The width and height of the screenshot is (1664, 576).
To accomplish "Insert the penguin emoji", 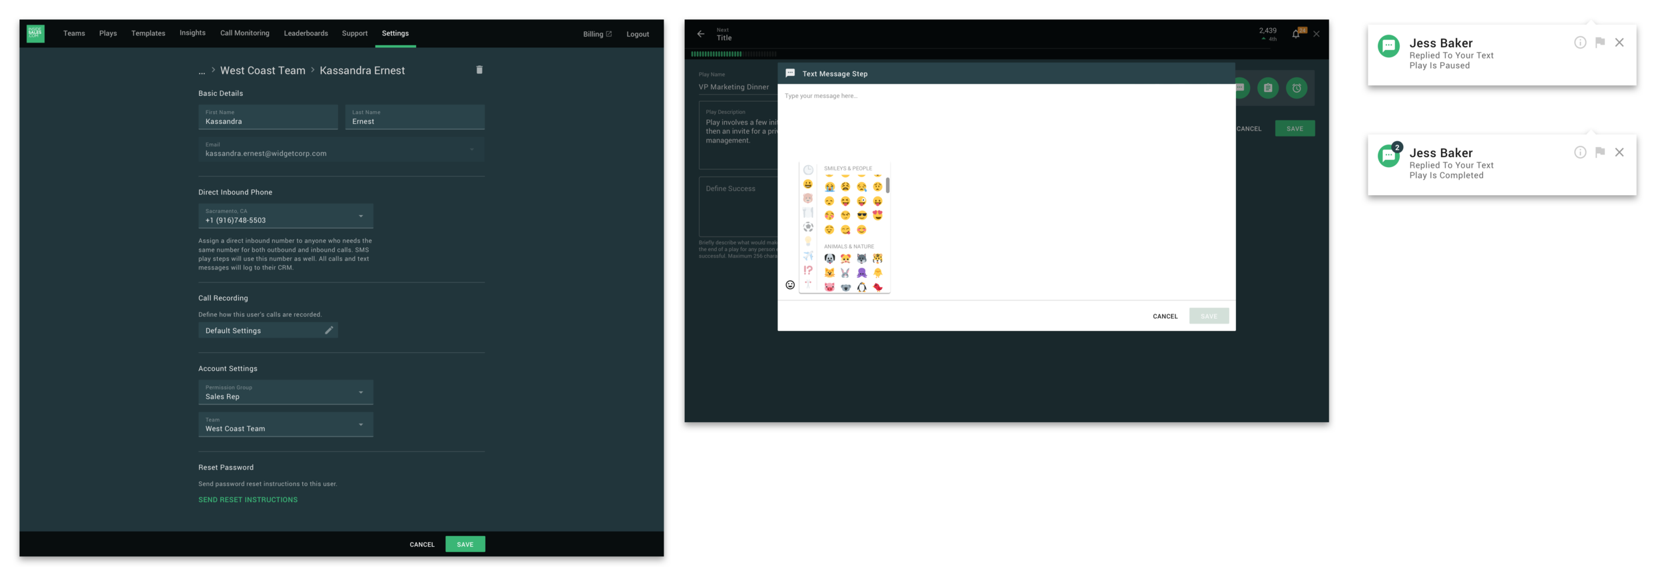I will point(862,287).
